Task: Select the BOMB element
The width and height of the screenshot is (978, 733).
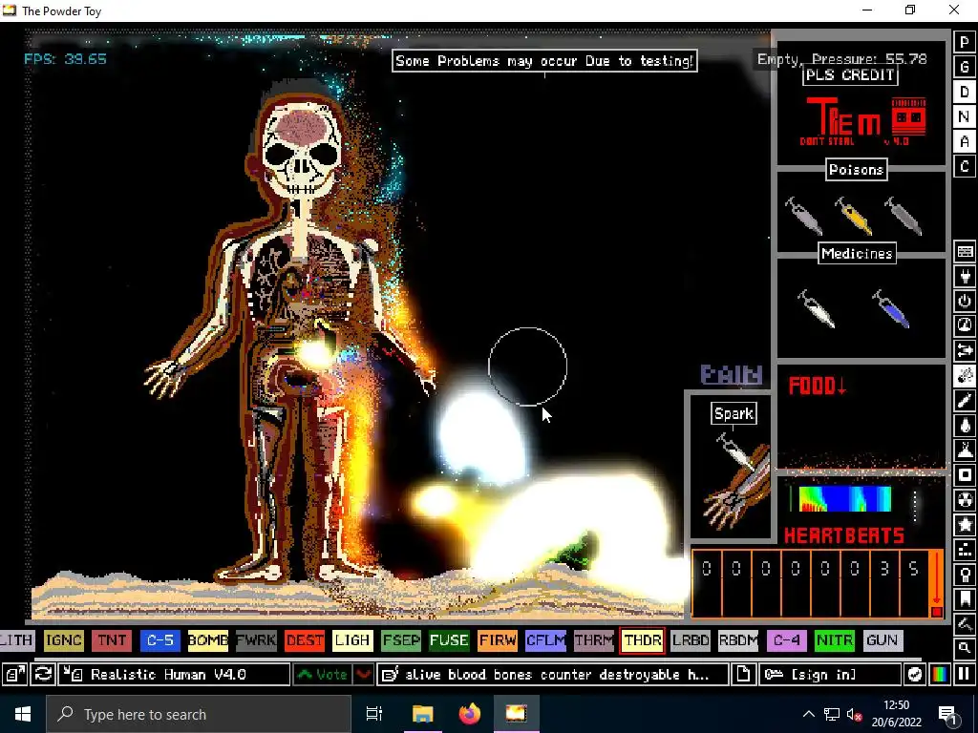Action: (207, 640)
